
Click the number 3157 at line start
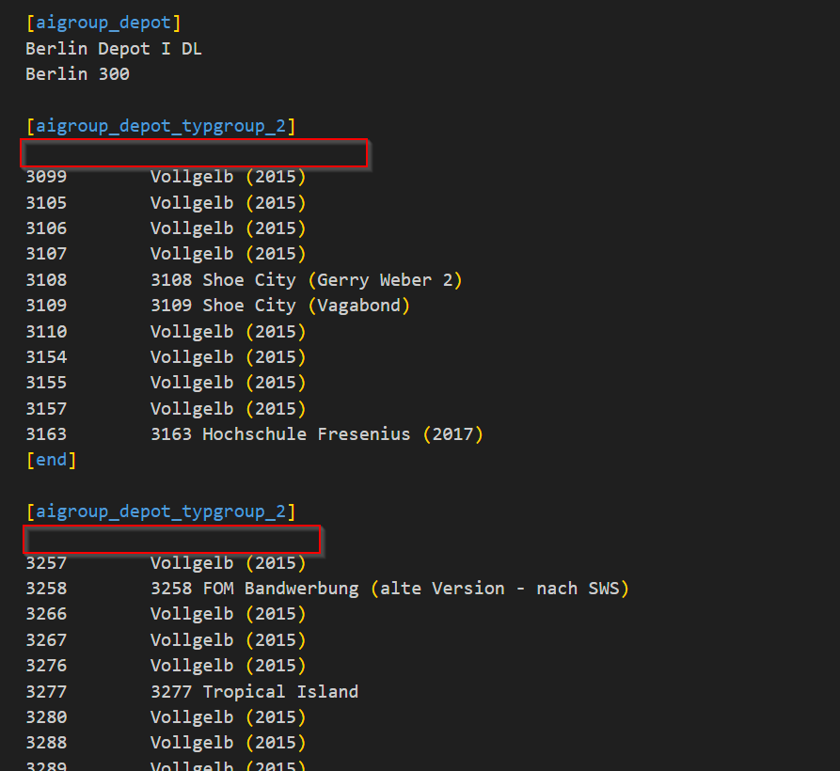(x=46, y=409)
